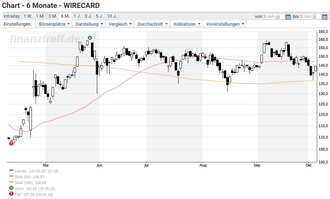Click the 130,0 price axis label
The height and width of the screenshot is (199, 330).
tap(323, 94)
